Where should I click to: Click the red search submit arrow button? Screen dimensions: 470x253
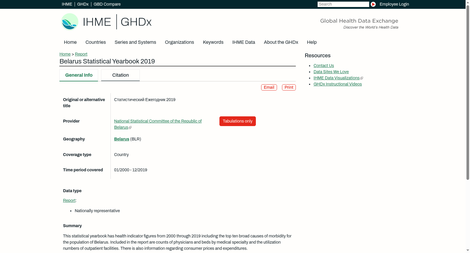tap(373, 4)
